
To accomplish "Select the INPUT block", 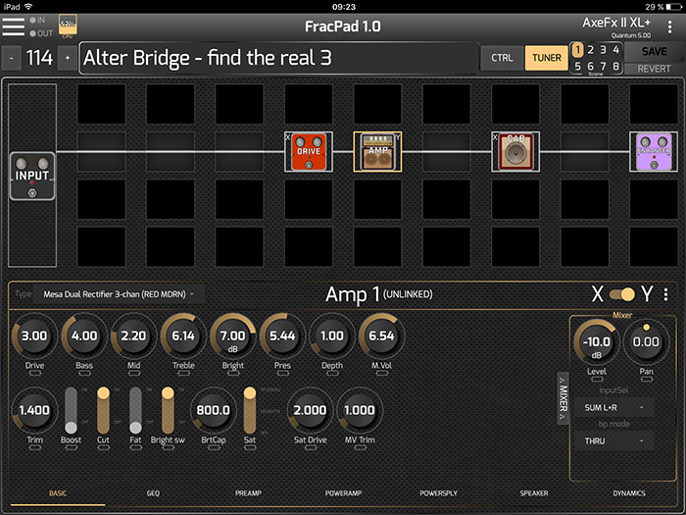I will 32,176.
